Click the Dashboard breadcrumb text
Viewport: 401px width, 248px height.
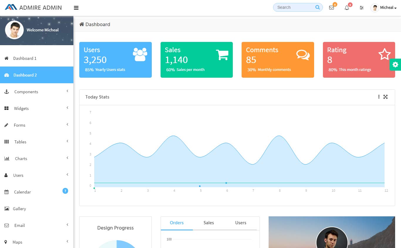(98, 24)
